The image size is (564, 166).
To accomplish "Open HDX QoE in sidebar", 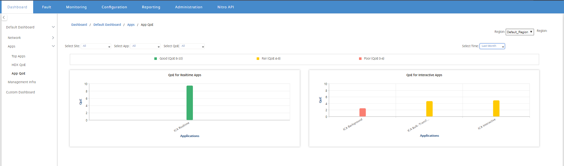I will click(18, 65).
